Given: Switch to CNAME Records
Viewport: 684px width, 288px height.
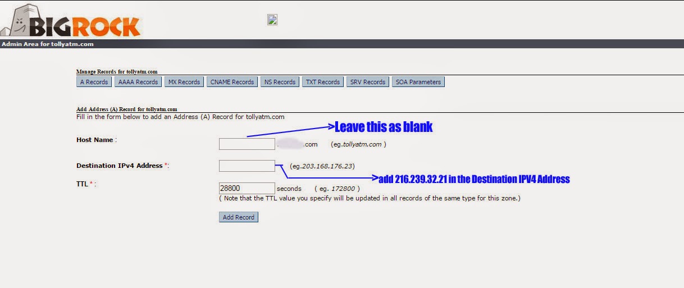Looking at the screenshot, I should pyautogui.click(x=232, y=82).
